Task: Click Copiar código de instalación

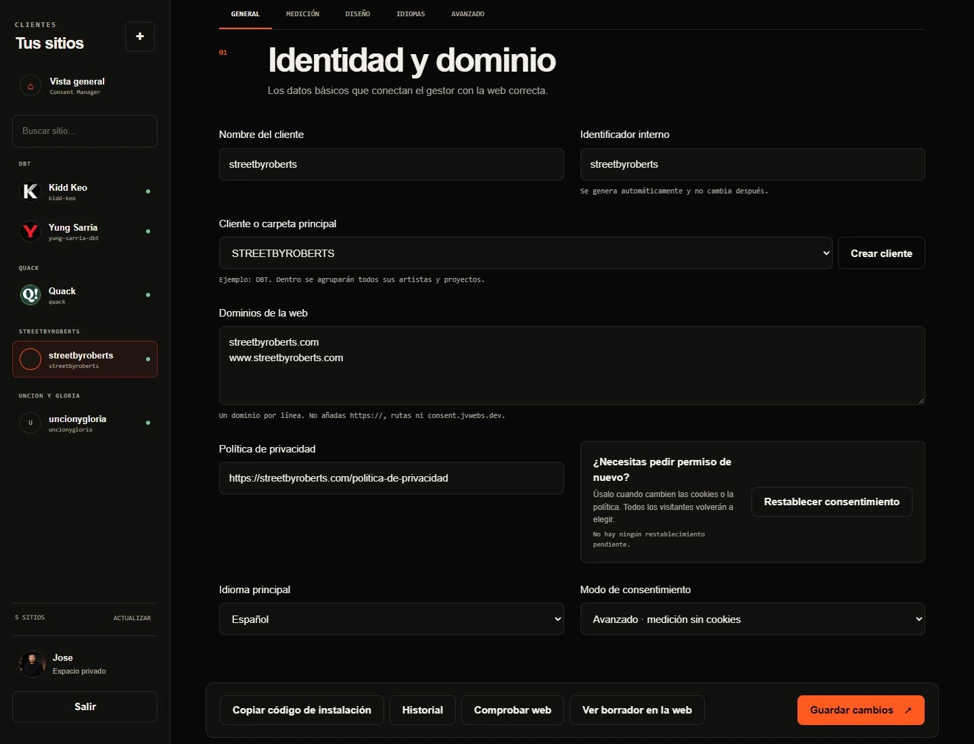Action: (x=302, y=710)
